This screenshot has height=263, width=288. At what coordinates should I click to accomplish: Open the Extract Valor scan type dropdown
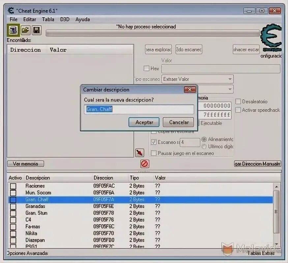click(x=197, y=79)
